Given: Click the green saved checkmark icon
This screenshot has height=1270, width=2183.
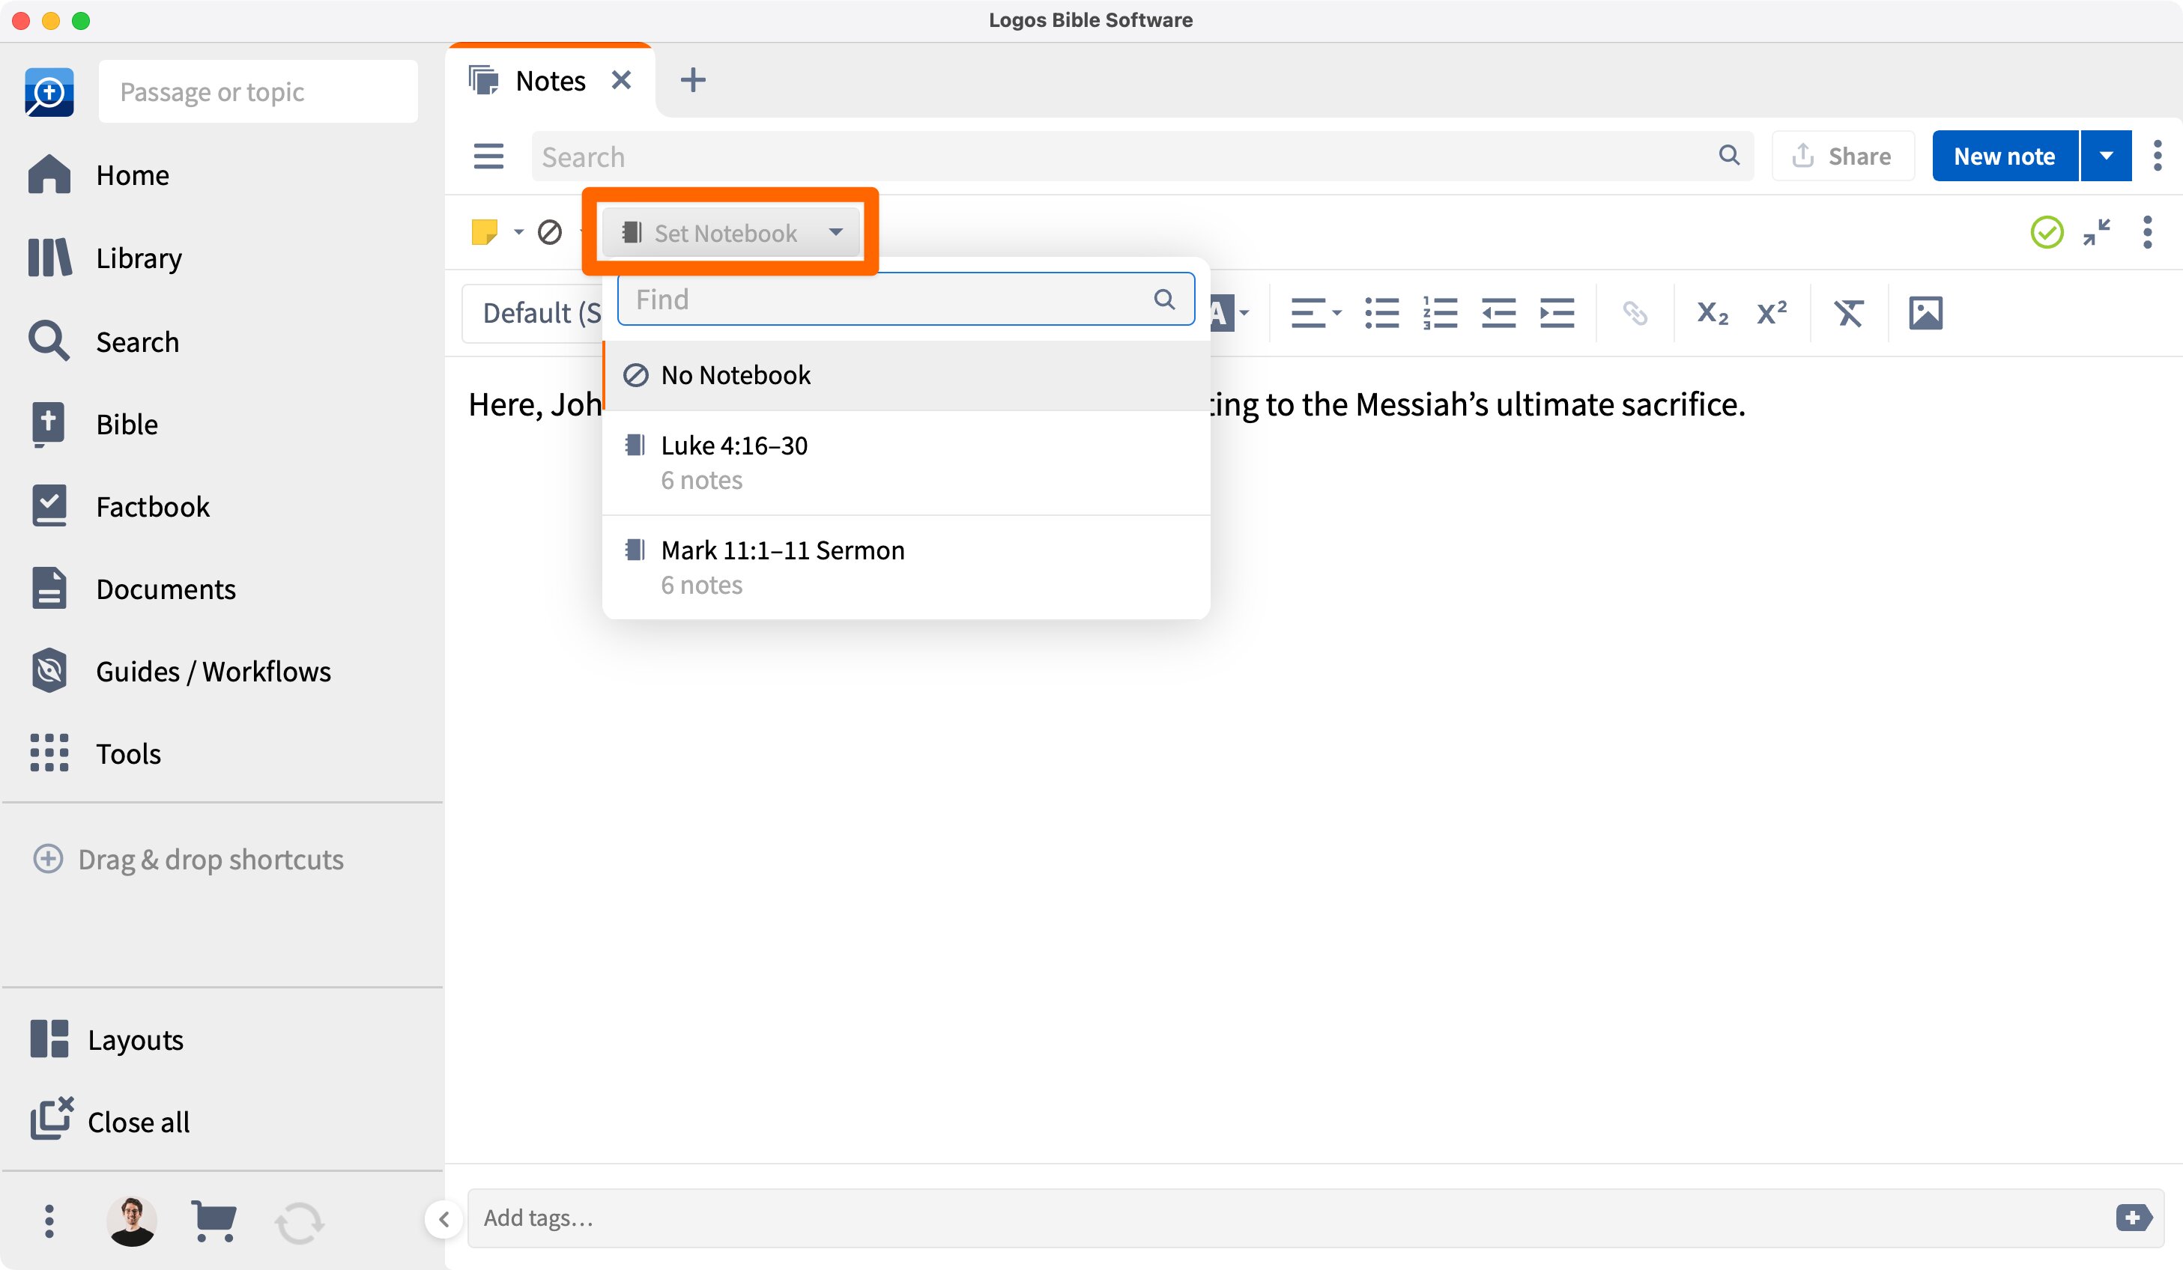Looking at the screenshot, I should (x=2046, y=232).
